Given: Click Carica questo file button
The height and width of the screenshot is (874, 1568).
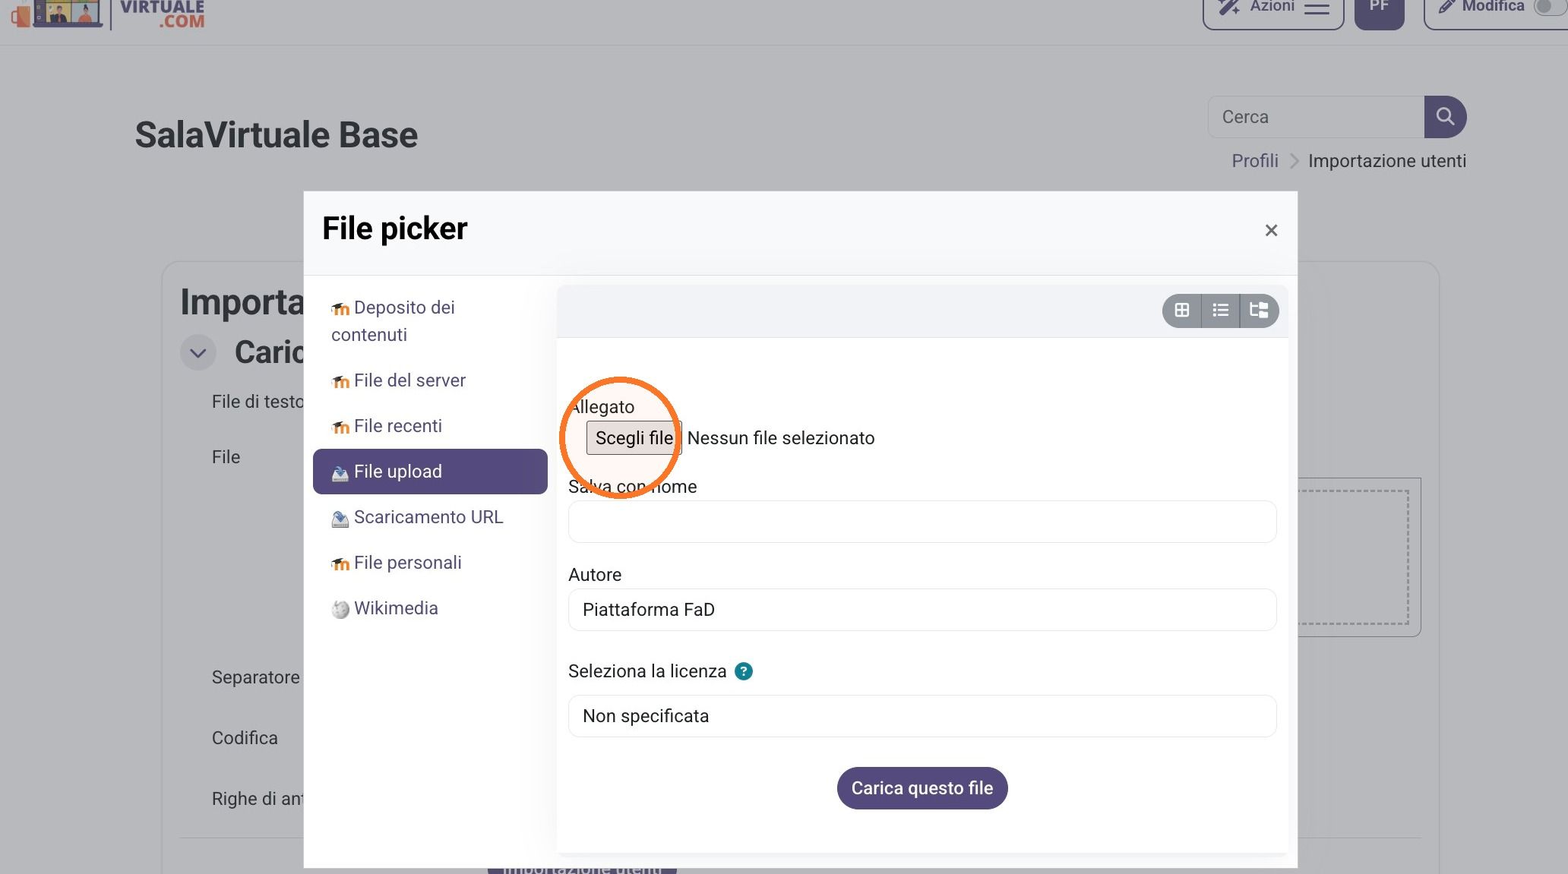Looking at the screenshot, I should [x=922, y=788].
